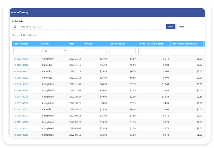This screenshot has height=148, width=214.
Task: Click the date cell 2021-09-23
Action: 75,122
